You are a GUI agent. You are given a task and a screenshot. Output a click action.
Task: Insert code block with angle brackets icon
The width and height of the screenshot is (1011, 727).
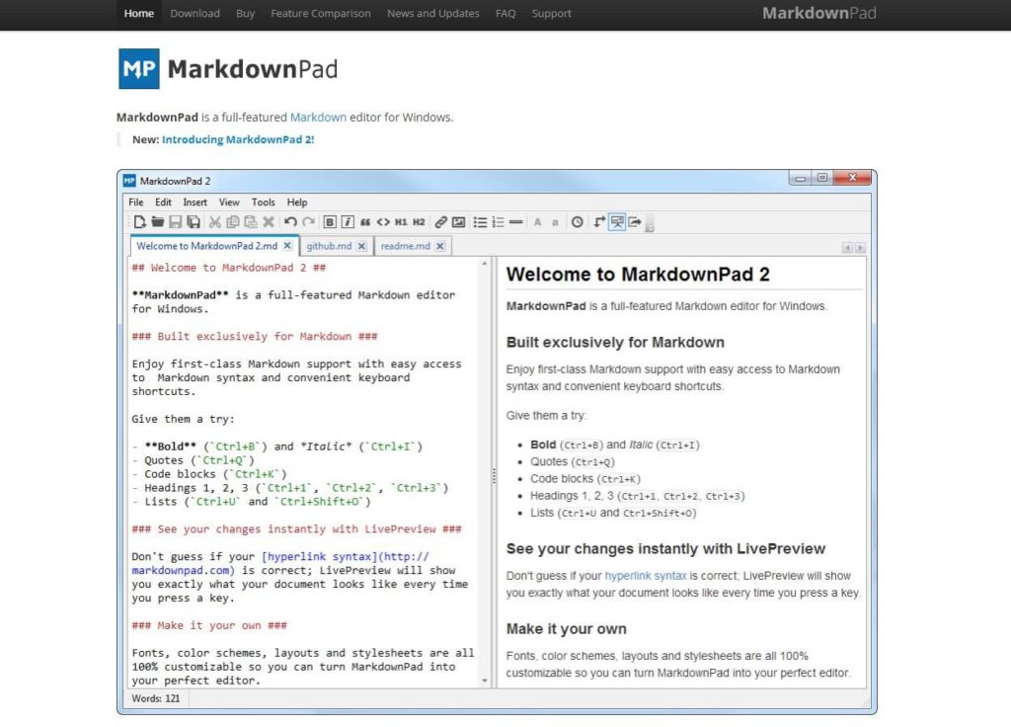tap(383, 222)
